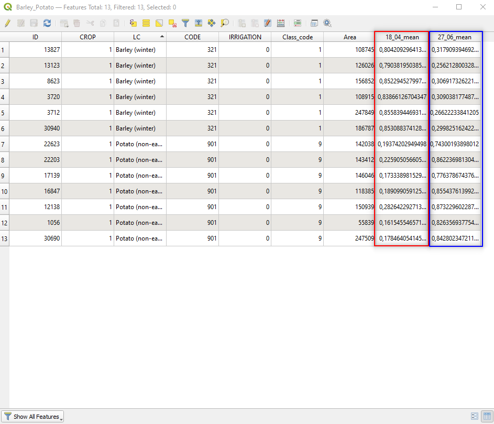Click the IRRIGATION column header
494x424 pixels.
click(245, 37)
